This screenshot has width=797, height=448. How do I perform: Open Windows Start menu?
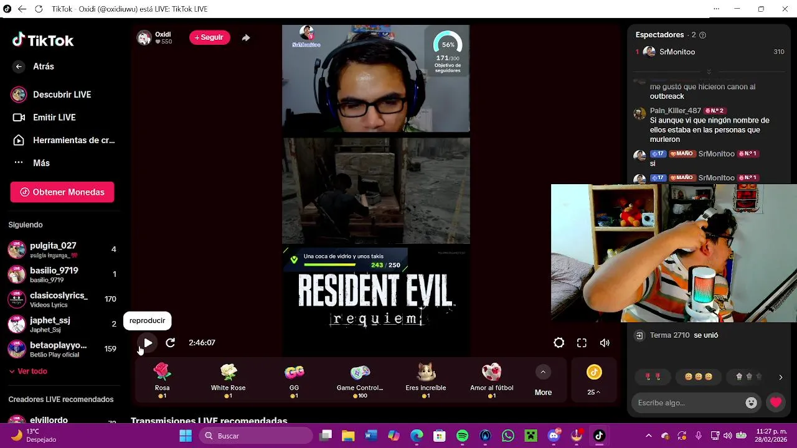tap(186, 436)
